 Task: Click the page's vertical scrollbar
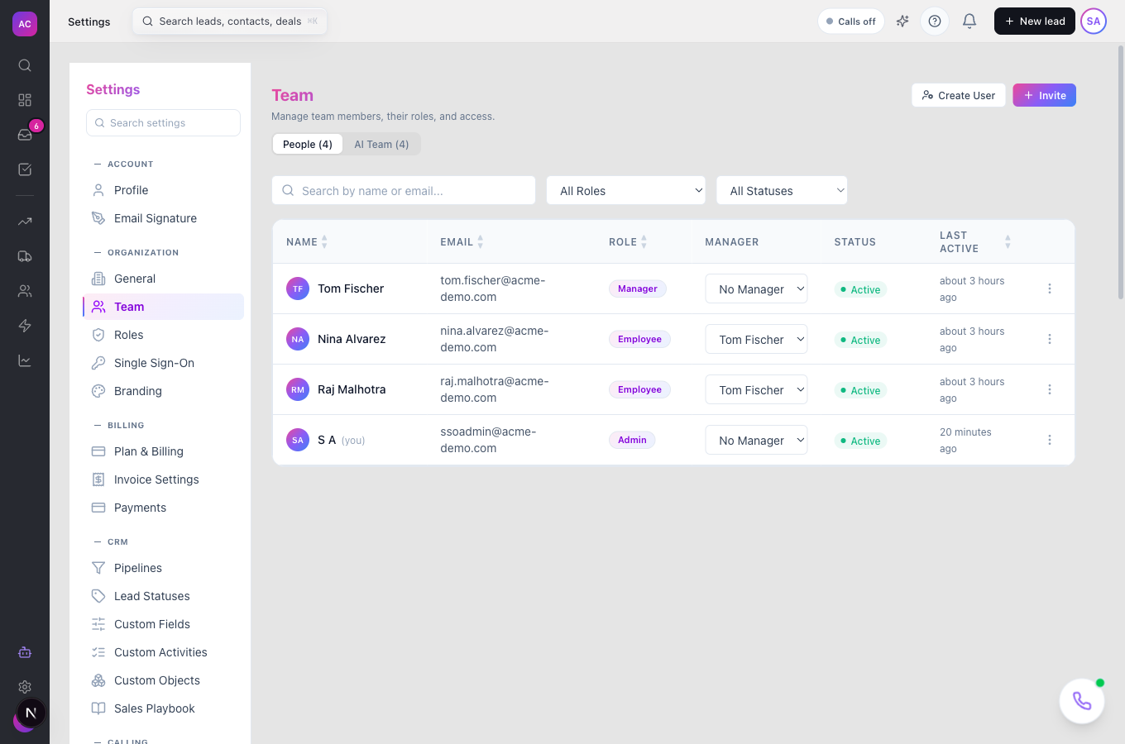(1121, 172)
